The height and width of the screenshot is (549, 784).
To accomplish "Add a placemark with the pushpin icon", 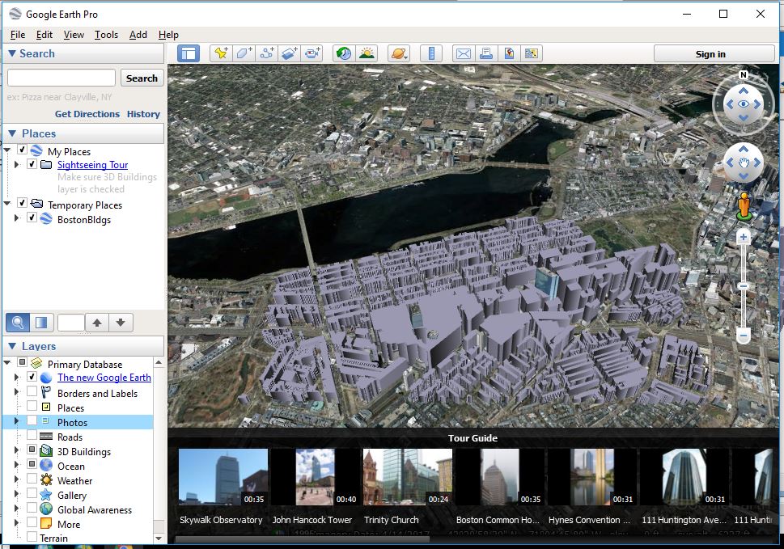I will (221, 53).
